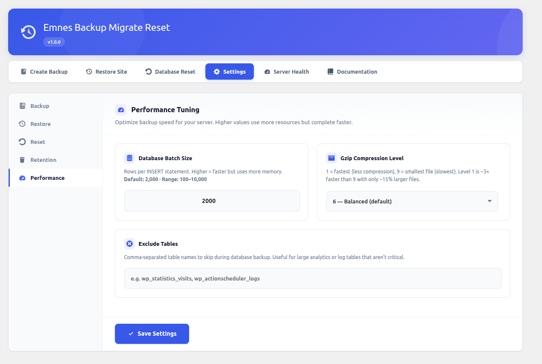Screen dimensions: 542x364
Task: Click the Gzip Compression archive box icon
Action: tap(331, 158)
